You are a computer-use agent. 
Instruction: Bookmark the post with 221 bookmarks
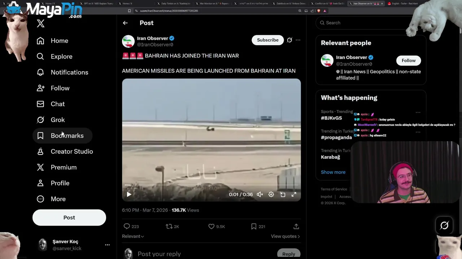tap(258, 226)
